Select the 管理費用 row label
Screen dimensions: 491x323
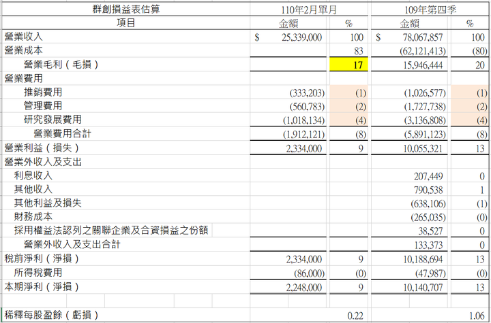coord(43,105)
